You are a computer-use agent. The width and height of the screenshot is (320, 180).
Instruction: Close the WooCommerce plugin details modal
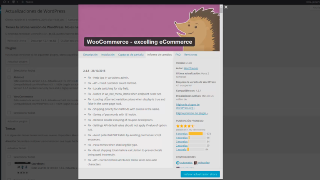pos(226,7)
